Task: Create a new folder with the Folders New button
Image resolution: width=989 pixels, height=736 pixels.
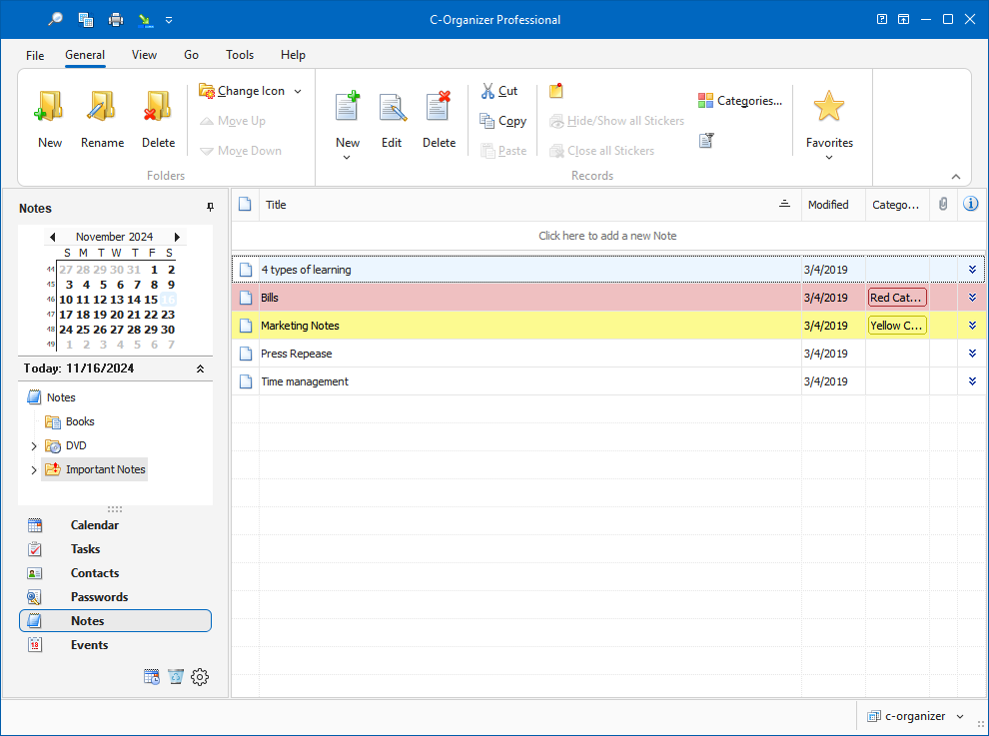Action: point(50,119)
